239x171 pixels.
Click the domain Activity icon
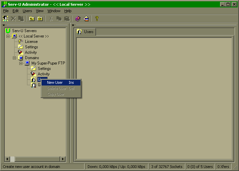click(x=33, y=74)
